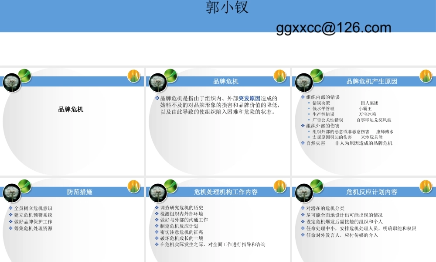This screenshot has width=436, height=262.
Task: Click the white header title 品牌危机 on the definition slide
Action: point(225,81)
